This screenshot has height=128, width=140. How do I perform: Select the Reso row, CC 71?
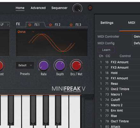click(x=119, y=84)
